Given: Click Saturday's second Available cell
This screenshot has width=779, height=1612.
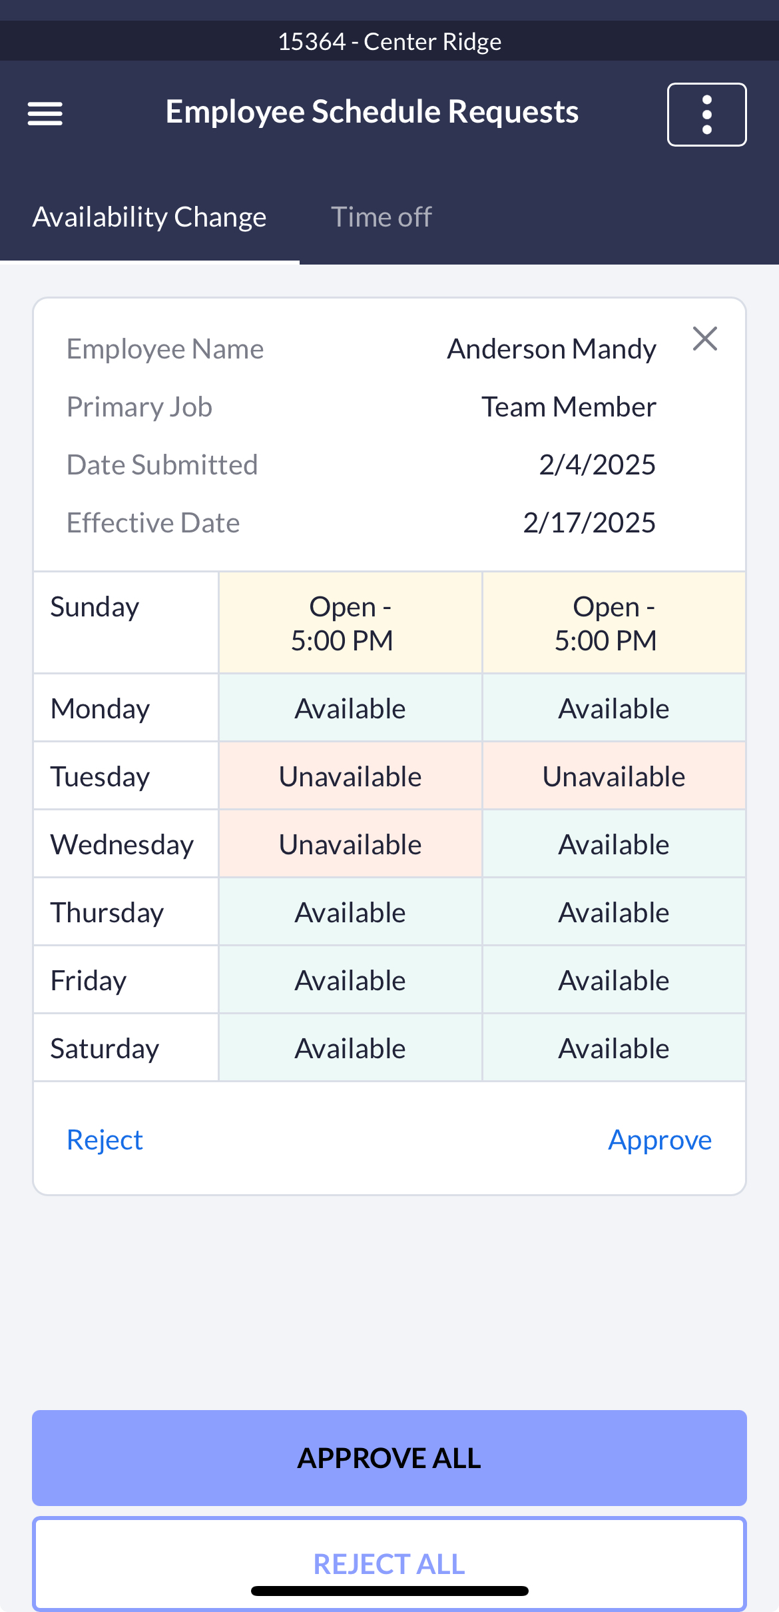Looking at the screenshot, I should (613, 1047).
